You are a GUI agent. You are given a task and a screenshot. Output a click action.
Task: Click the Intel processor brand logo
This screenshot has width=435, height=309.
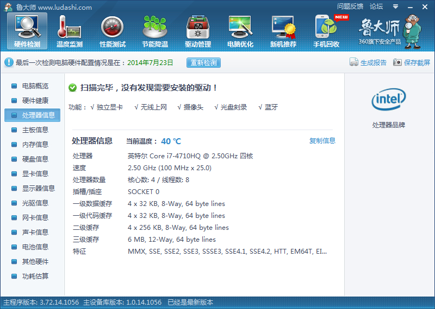click(x=388, y=99)
